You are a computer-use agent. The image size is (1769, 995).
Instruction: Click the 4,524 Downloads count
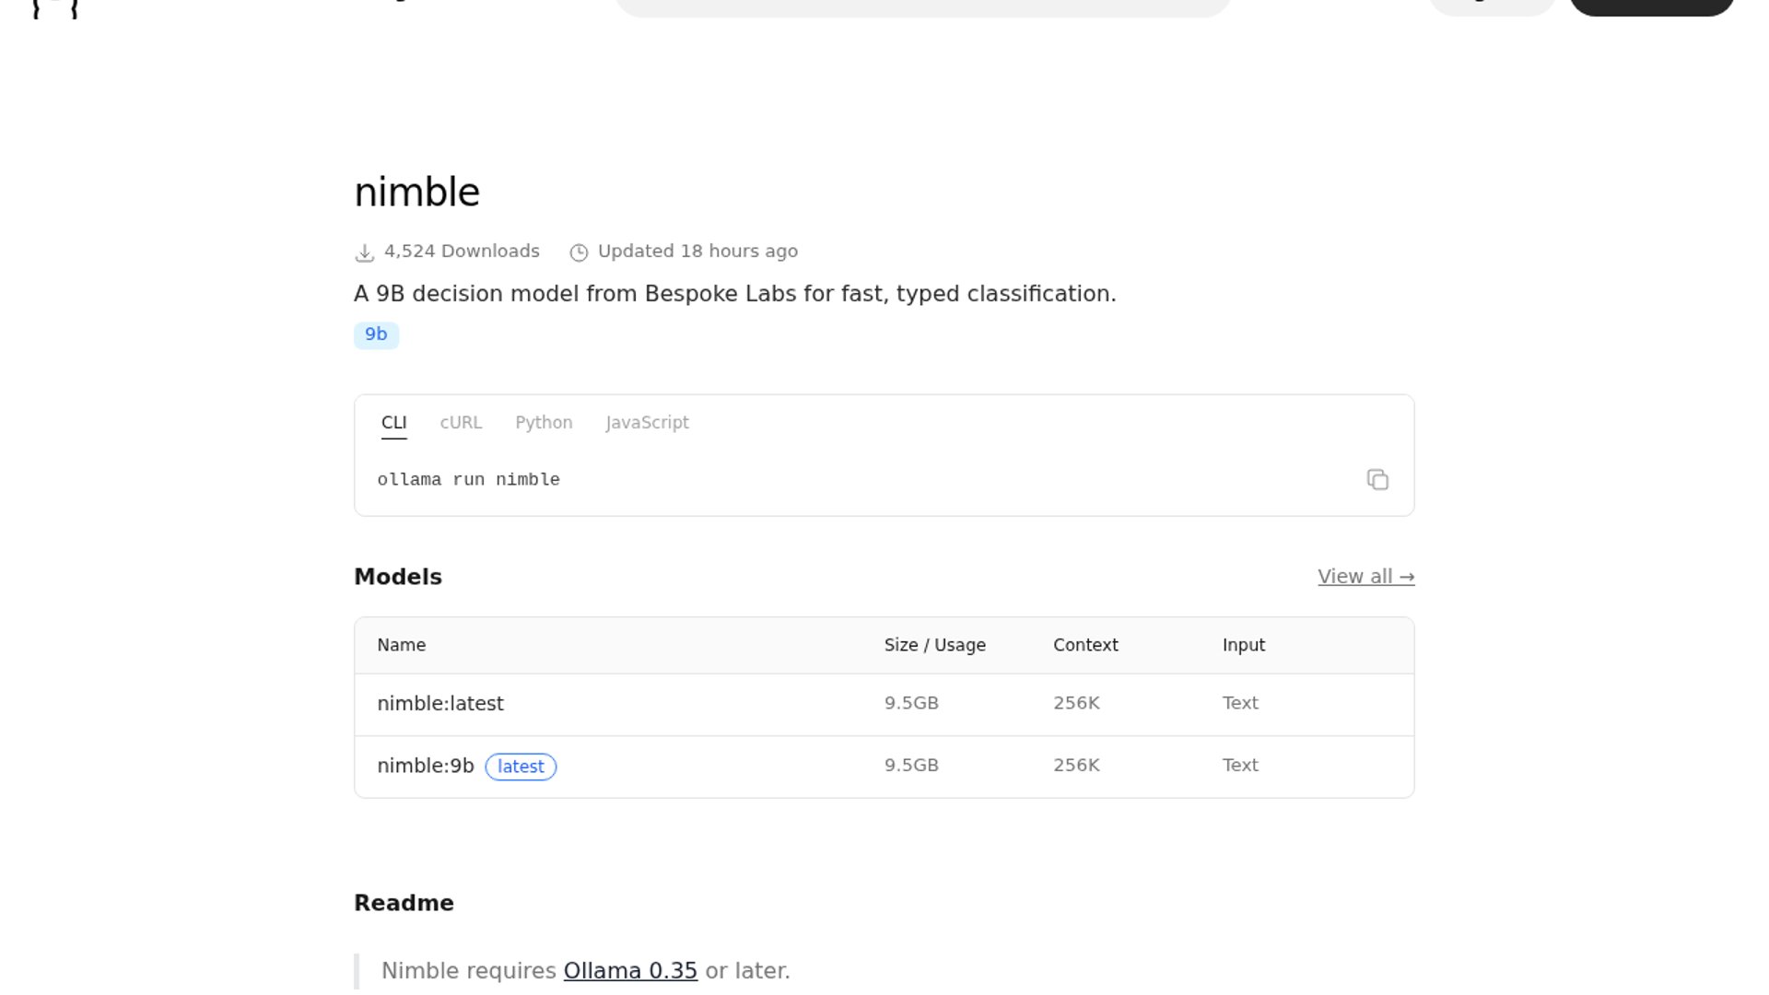(462, 252)
